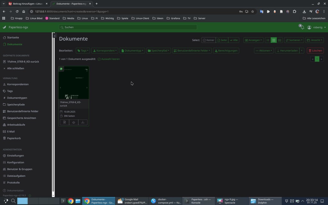Open document editor icon on the card
The width and height of the screenshot is (328, 205).
pyautogui.click(x=64, y=122)
